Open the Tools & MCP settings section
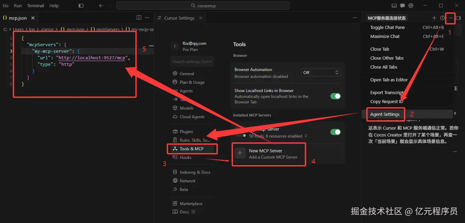 tap(192, 149)
